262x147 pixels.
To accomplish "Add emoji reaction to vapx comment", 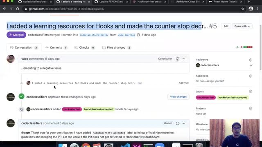I will [177, 59].
